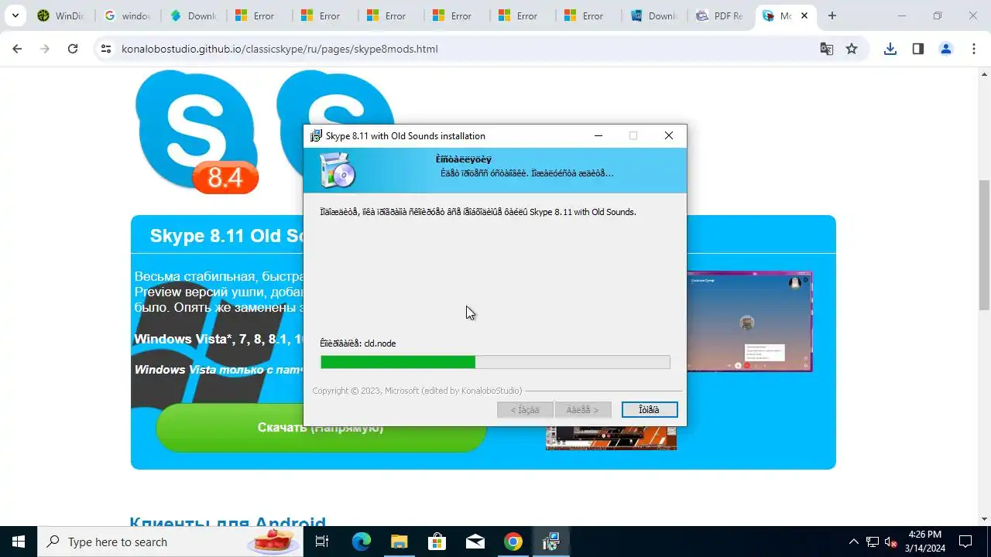This screenshot has width=991, height=557.
Task: Switch to Chrome in taskbar
Action: [x=513, y=542]
